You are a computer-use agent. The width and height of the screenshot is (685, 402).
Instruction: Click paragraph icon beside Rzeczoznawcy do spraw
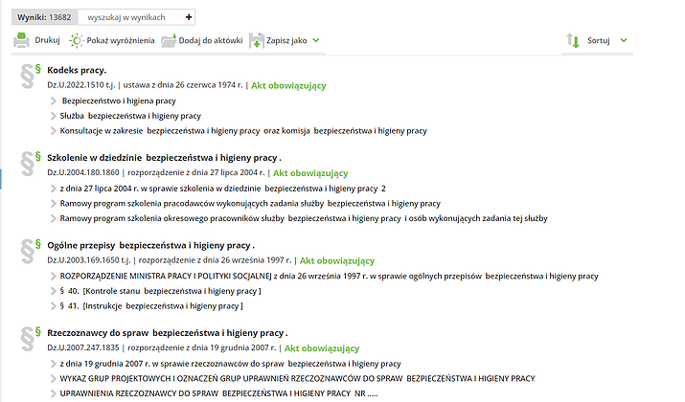tap(32, 337)
